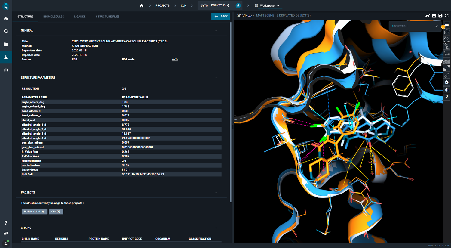
Task: Toggle the lightbulb icon in viewer
Action: click(447, 97)
